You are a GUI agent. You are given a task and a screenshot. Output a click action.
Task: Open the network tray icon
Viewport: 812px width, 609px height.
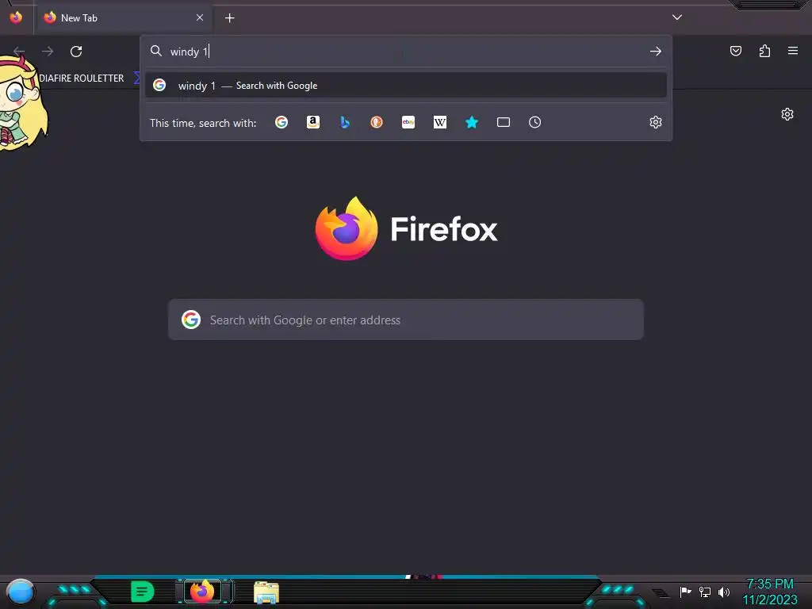(x=705, y=592)
